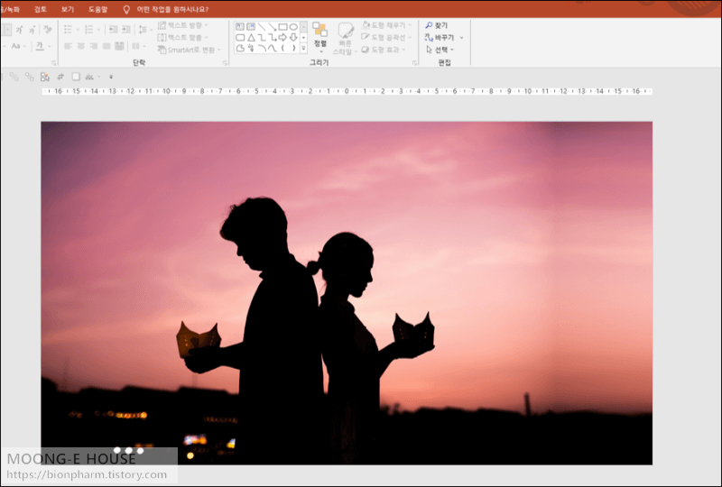Insert the right brace shape
This screenshot has height=487, width=722.
click(293, 48)
